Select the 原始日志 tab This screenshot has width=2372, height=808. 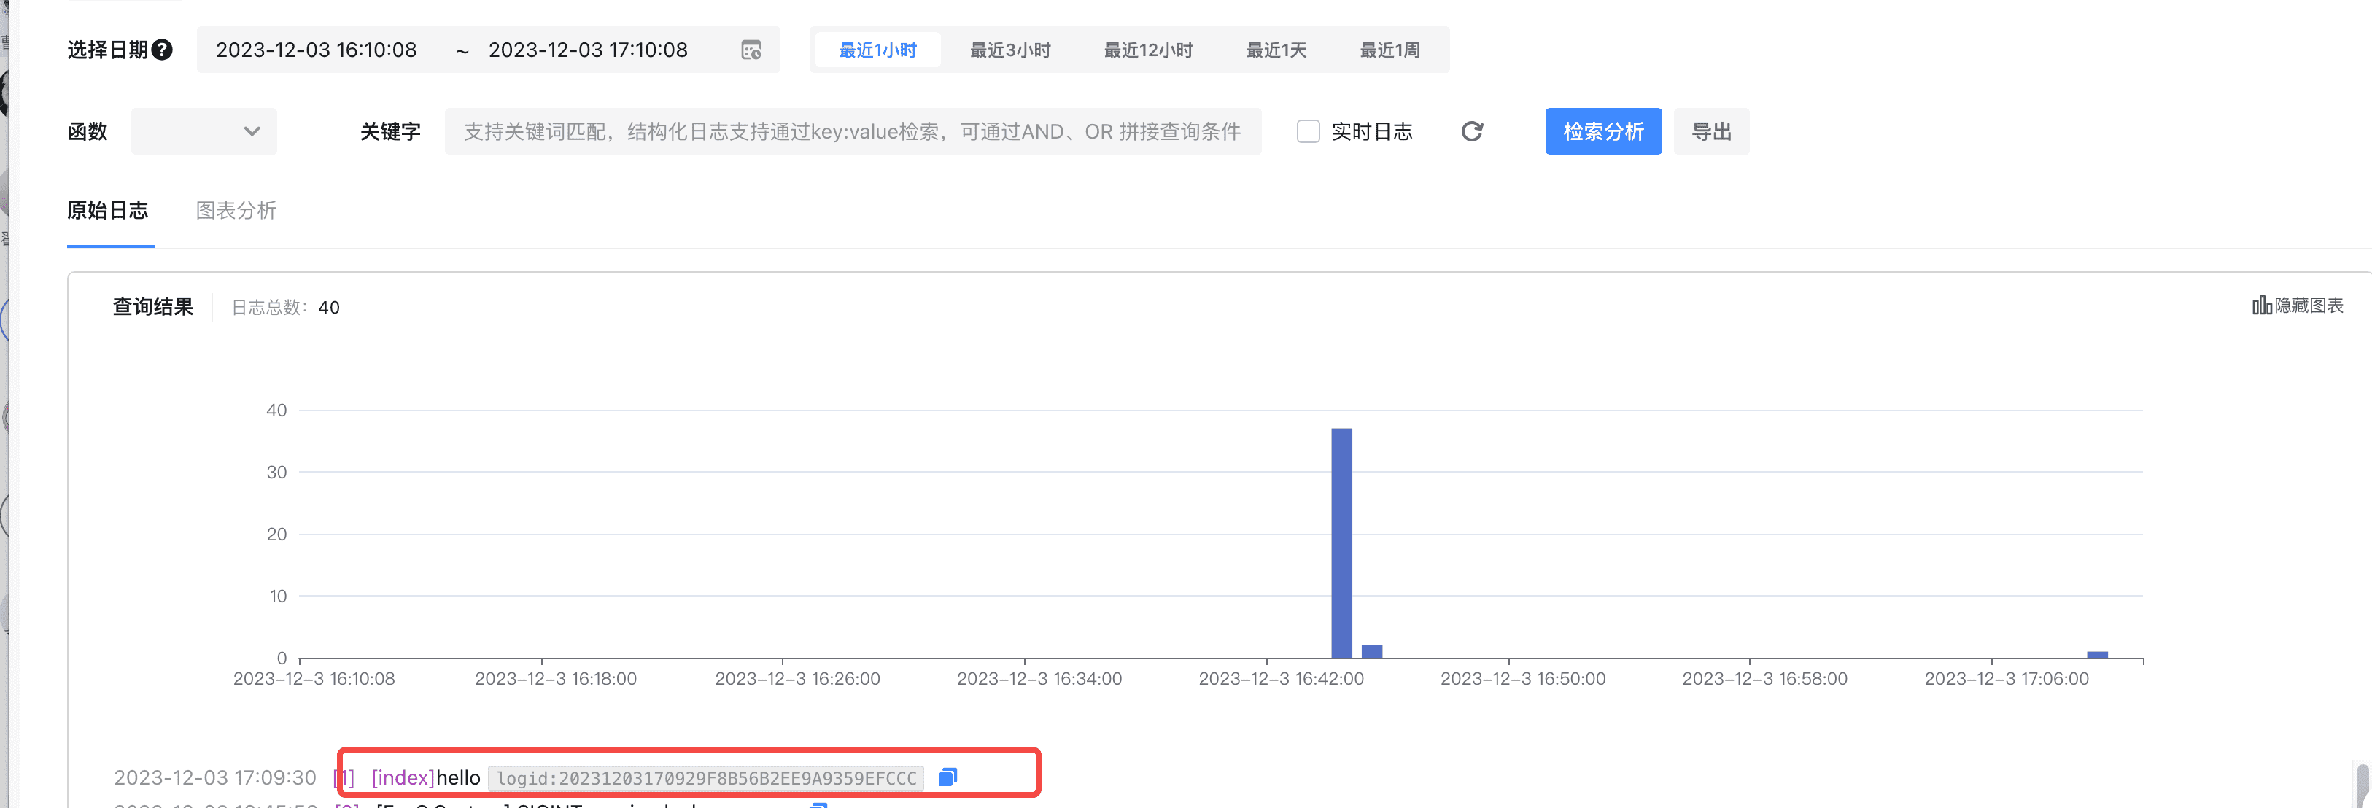tap(108, 210)
